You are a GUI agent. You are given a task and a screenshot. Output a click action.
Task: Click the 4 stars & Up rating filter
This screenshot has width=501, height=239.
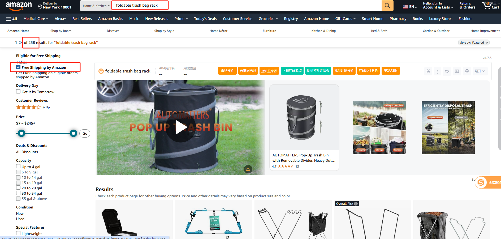point(33,107)
